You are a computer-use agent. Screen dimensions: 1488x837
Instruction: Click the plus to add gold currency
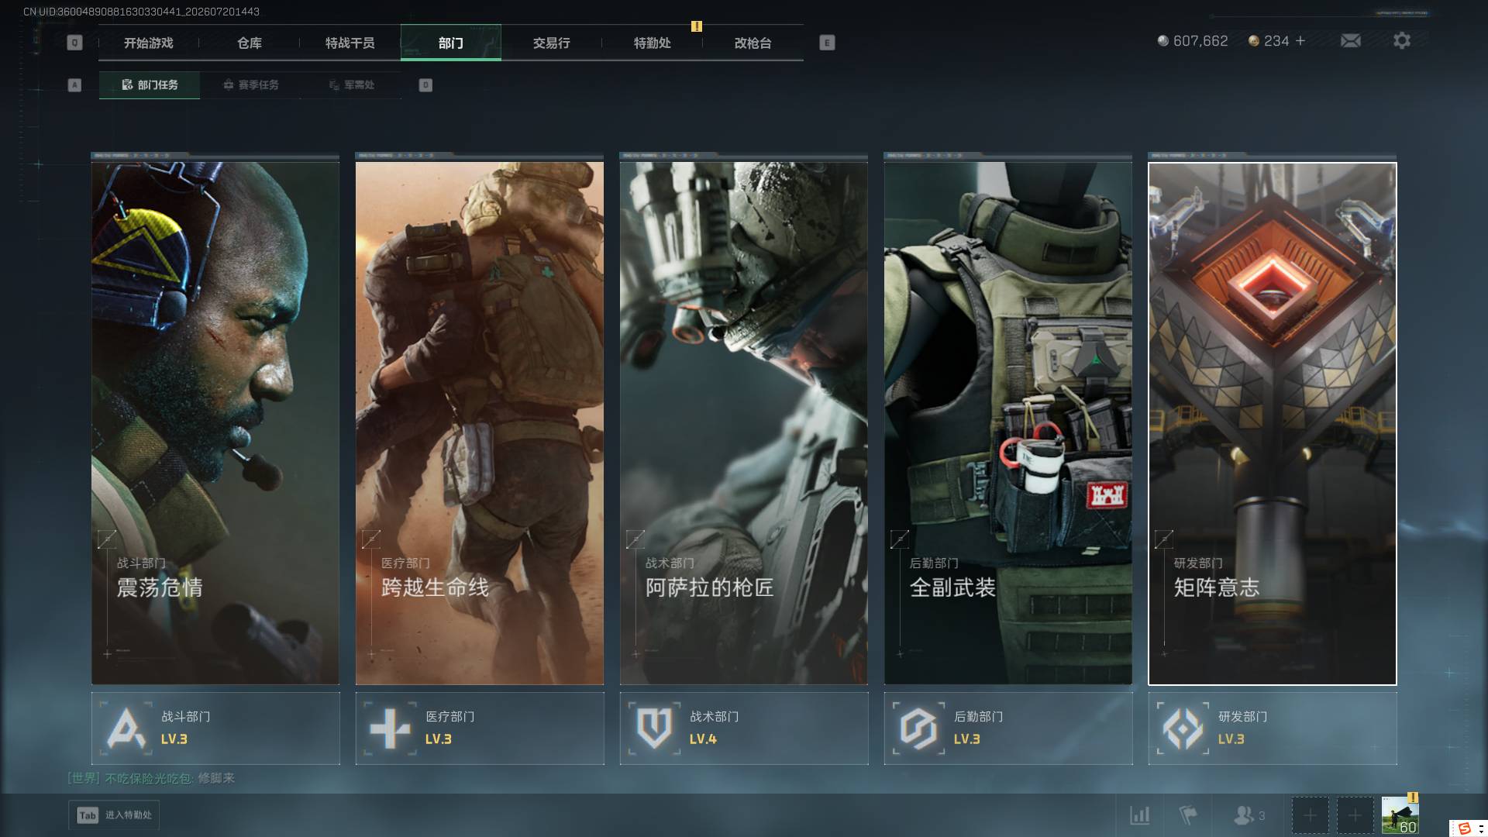tap(1300, 40)
